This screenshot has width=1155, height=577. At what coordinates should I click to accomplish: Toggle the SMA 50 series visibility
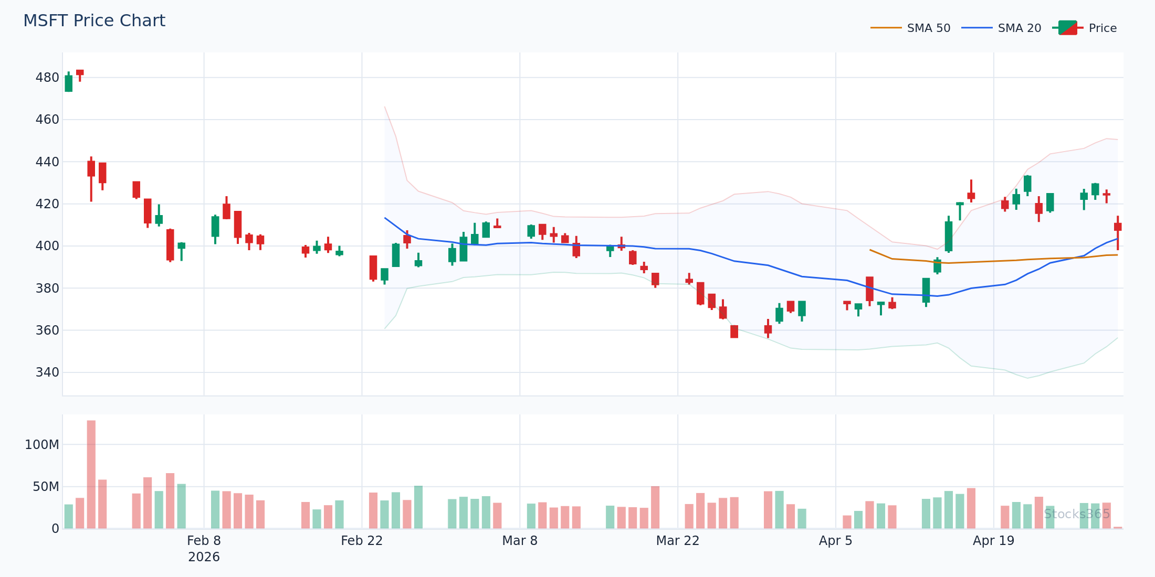927,27
